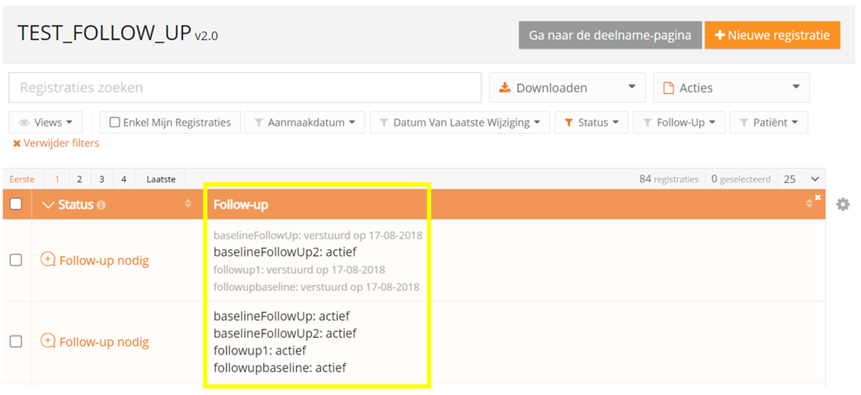Click the Verwijder filters link

pos(56,143)
